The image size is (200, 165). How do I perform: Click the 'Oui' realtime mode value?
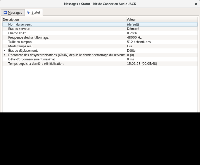pyautogui.click(x=129, y=46)
